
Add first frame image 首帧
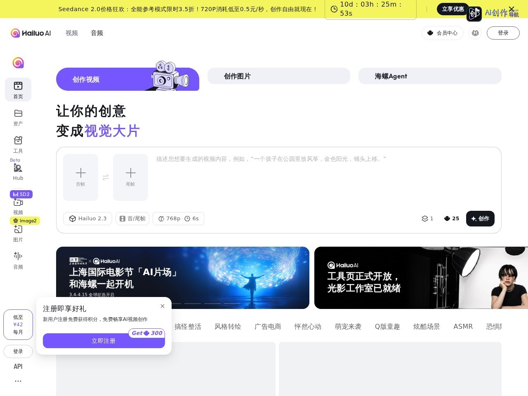pos(80,177)
